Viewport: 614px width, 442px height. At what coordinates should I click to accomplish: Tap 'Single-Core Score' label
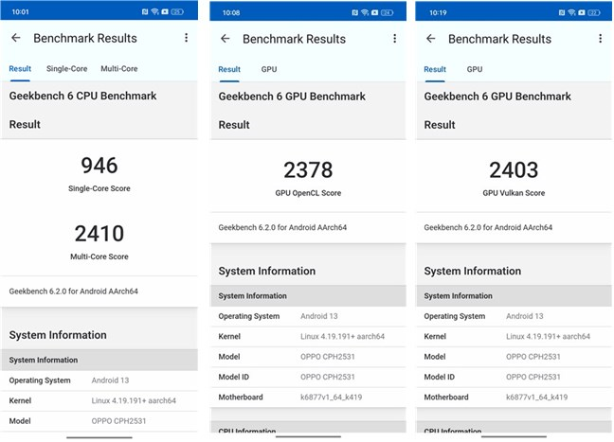[99, 188]
